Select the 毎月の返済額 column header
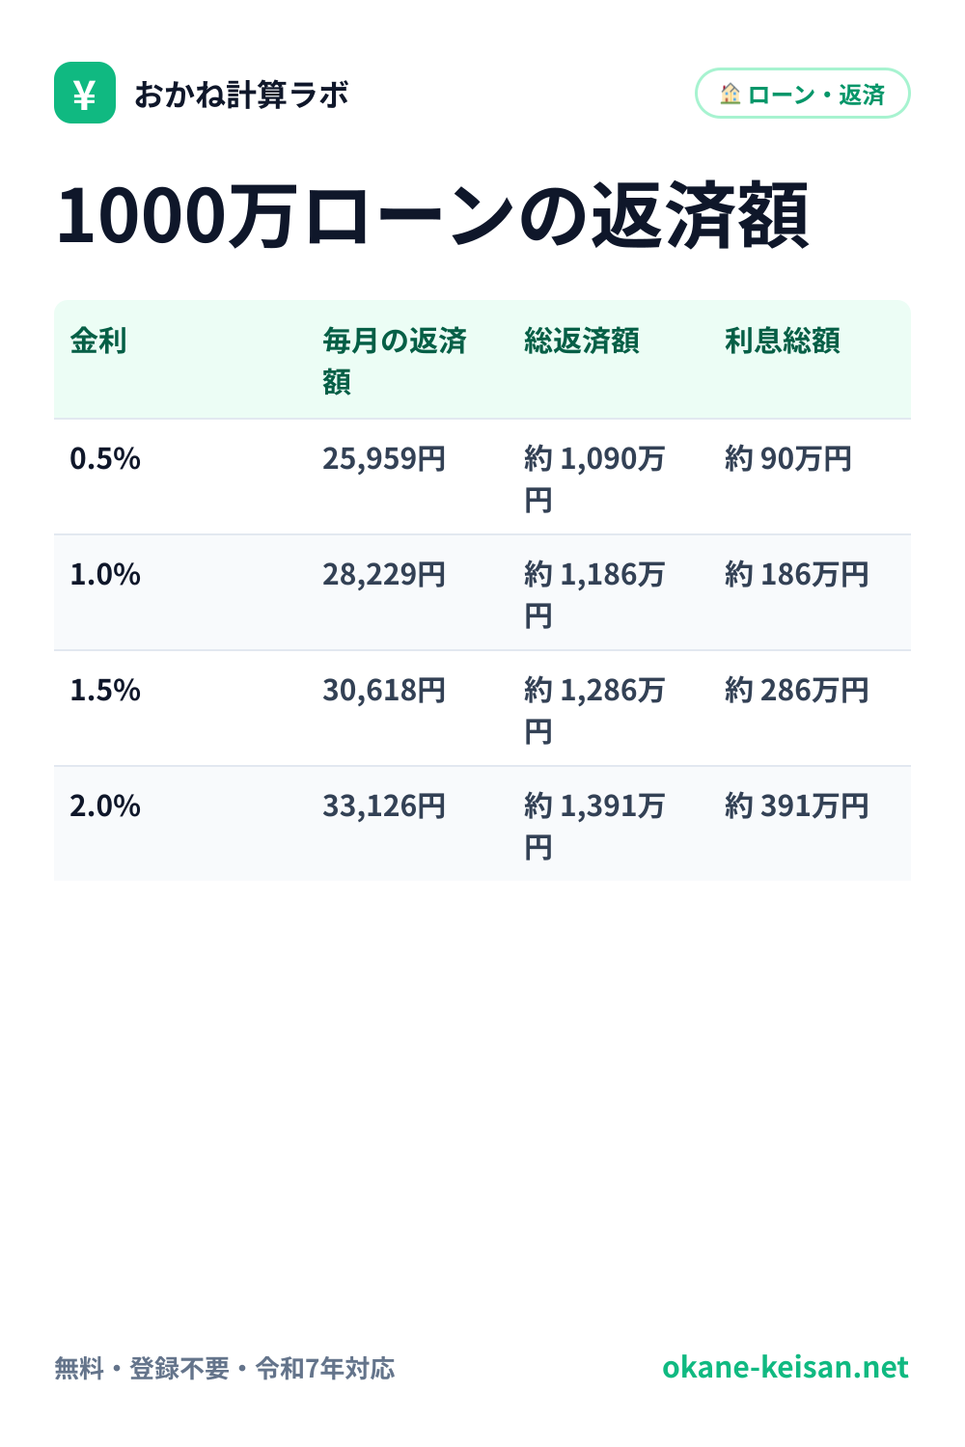965x1447 pixels. point(395,361)
